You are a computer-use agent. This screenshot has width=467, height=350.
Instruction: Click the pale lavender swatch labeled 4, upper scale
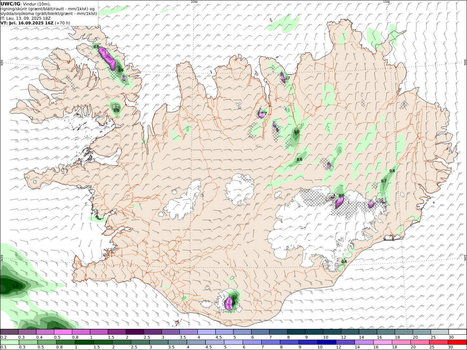pyautogui.click(x=206, y=332)
